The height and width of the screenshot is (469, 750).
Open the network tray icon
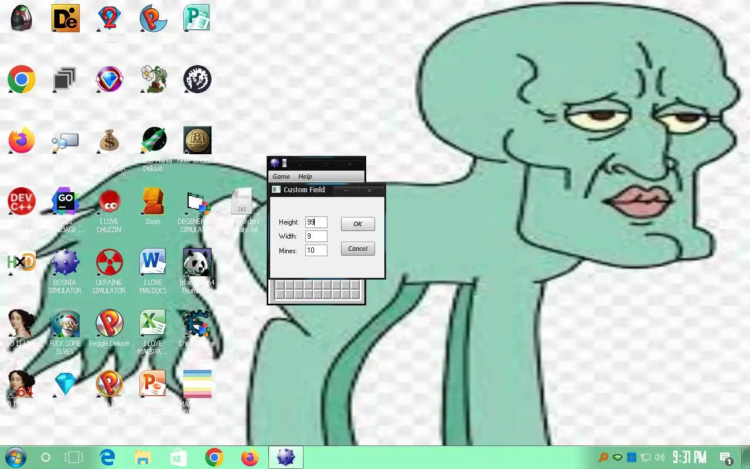pos(646,457)
